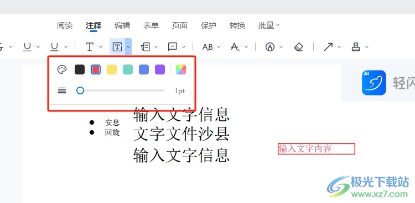Image resolution: width=415 pixels, height=203 pixels.
Task: Open the text box options dropdown
Action: [x=128, y=47]
